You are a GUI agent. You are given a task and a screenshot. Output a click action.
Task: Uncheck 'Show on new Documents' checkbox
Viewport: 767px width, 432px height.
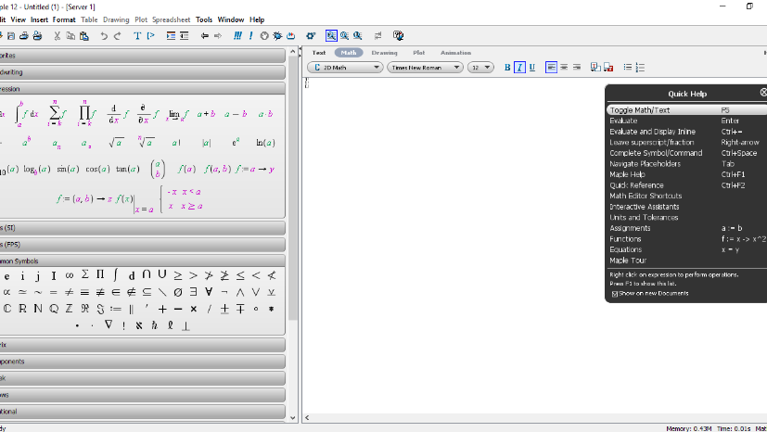pos(614,293)
